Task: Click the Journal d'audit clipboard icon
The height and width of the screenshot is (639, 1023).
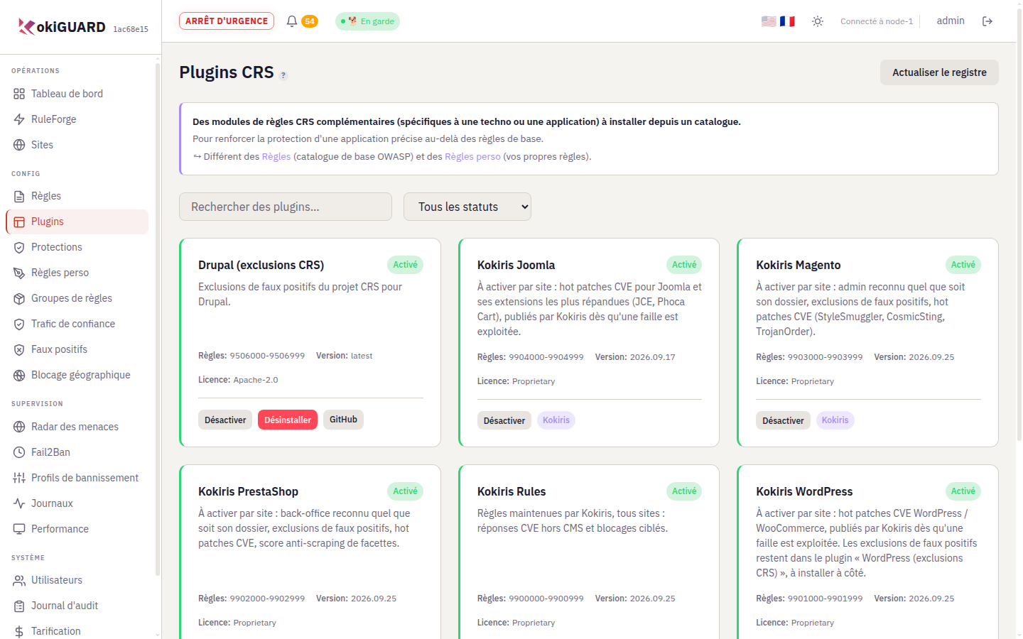Action: tap(19, 606)
